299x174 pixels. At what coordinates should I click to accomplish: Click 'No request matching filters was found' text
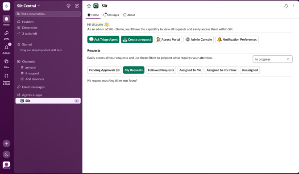[x=112, y=81]
